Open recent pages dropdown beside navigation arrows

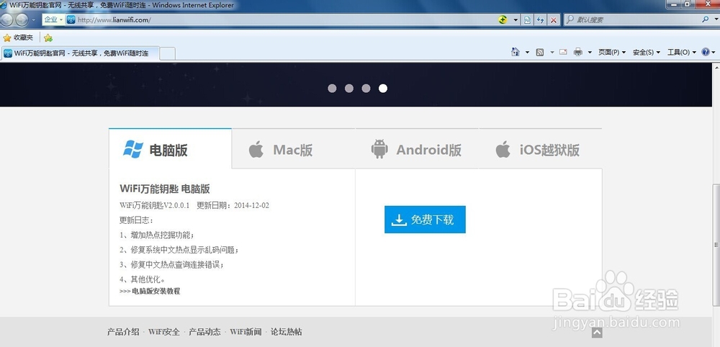(34, 19)
